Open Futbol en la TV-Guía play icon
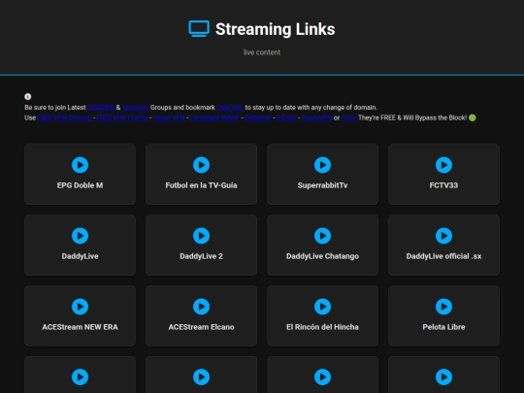The image size is (524, 393). click(201, 165)
